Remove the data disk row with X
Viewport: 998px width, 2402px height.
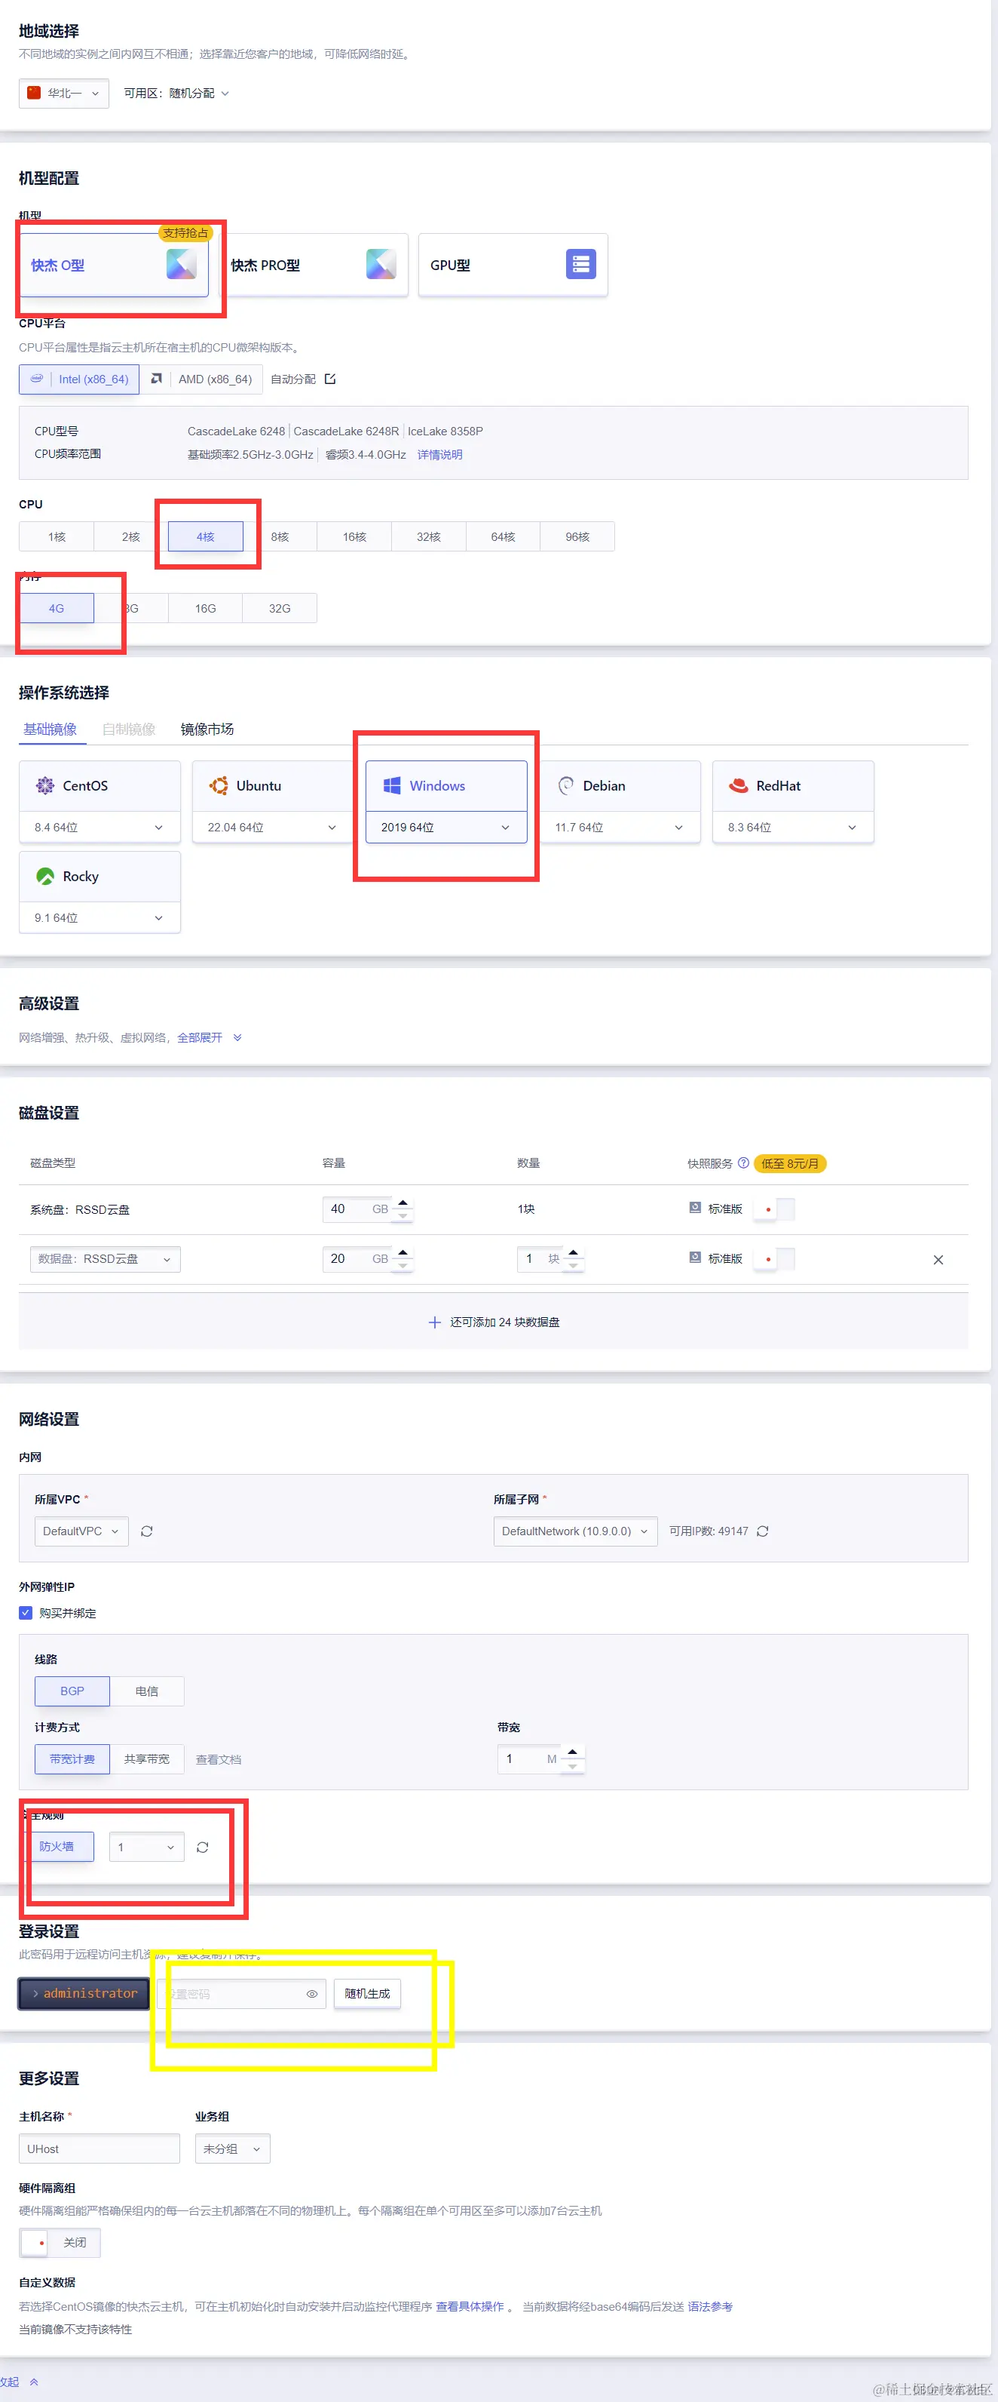click(938, 1260)
